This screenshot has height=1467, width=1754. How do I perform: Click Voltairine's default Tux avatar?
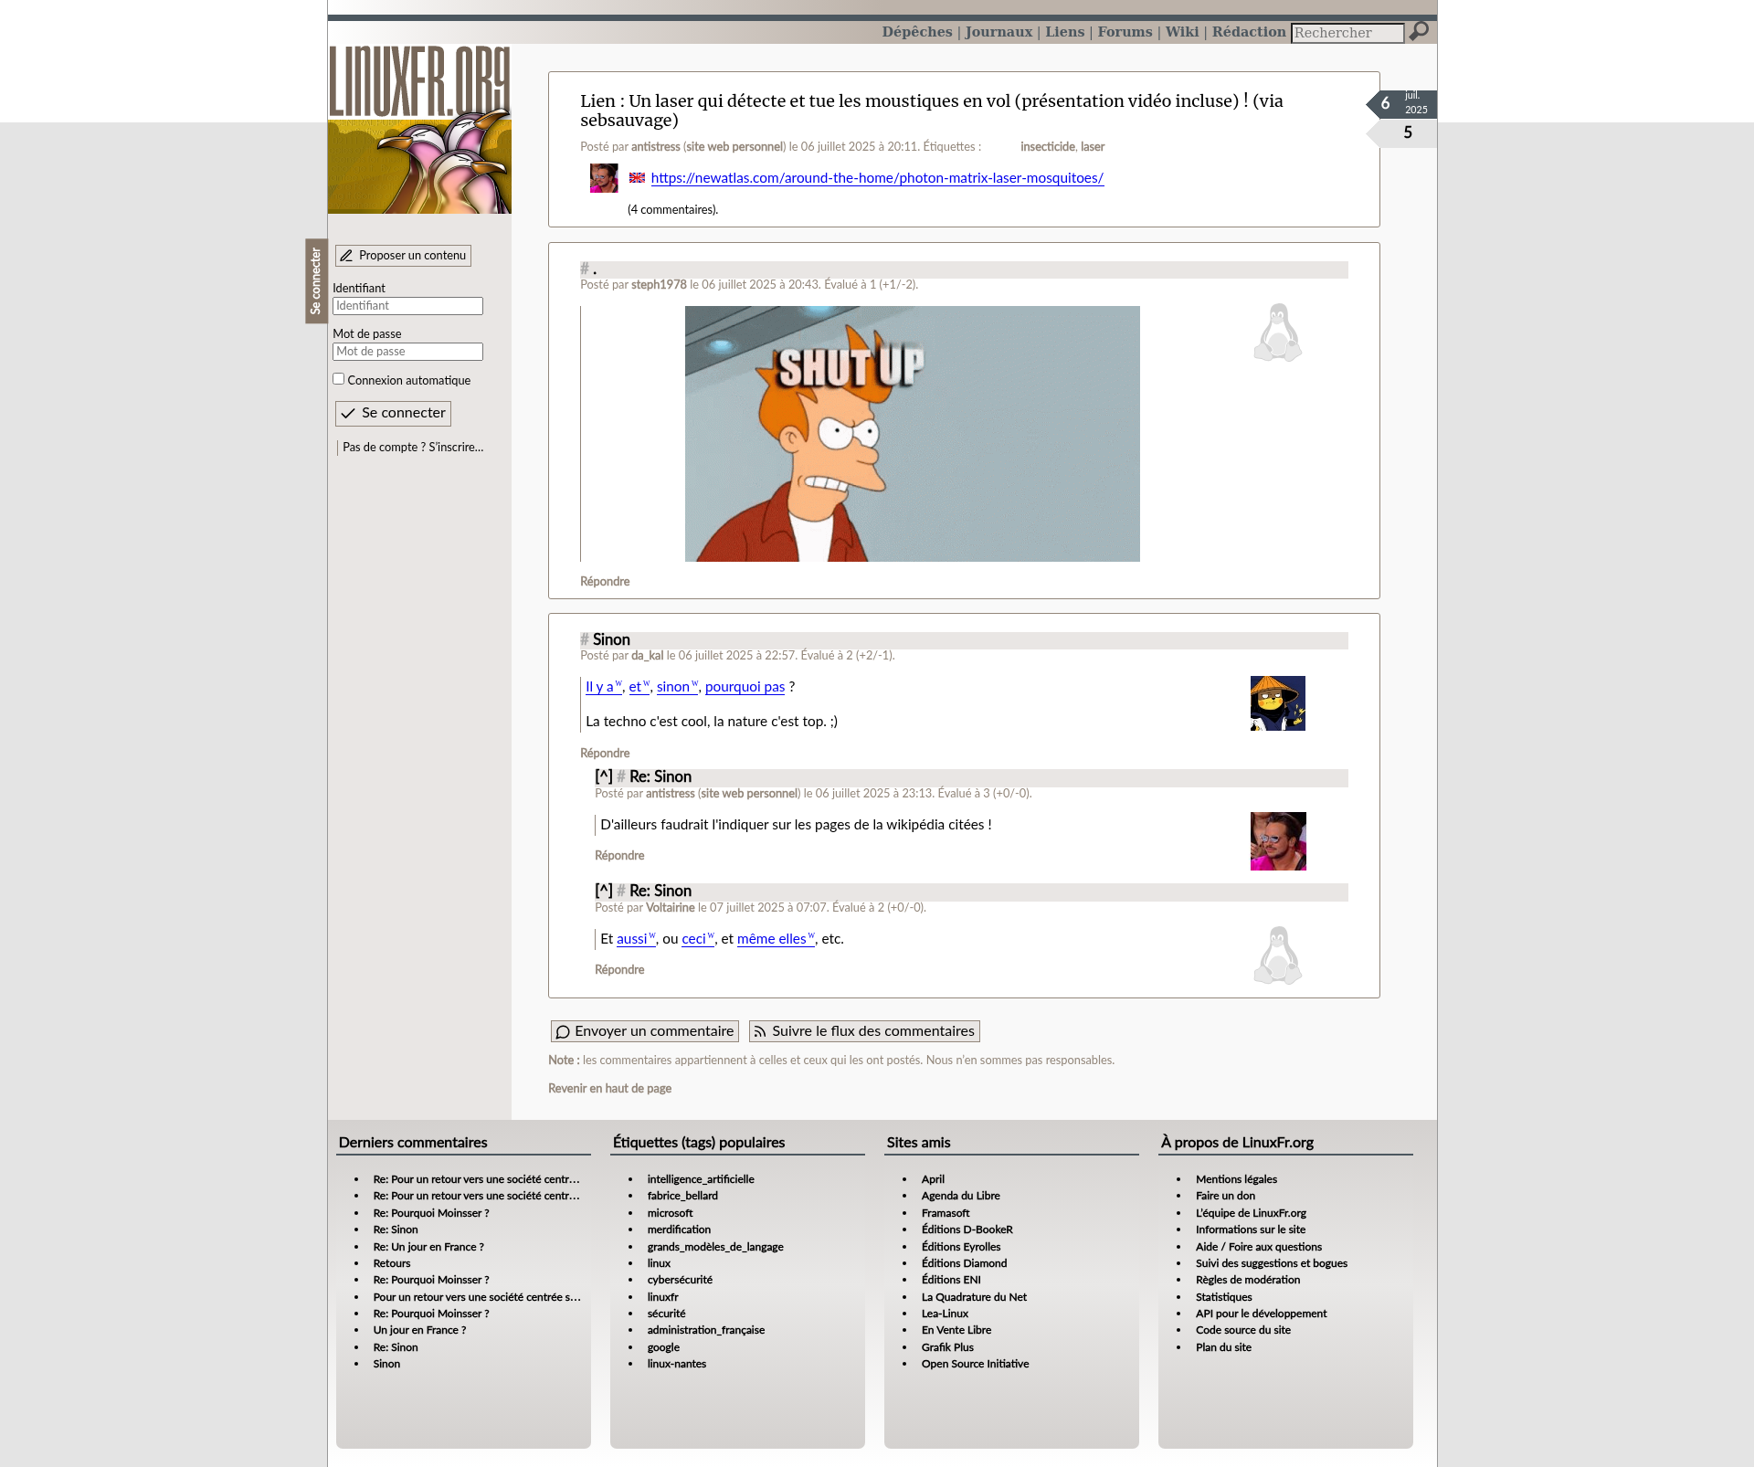click(1277, 955)
